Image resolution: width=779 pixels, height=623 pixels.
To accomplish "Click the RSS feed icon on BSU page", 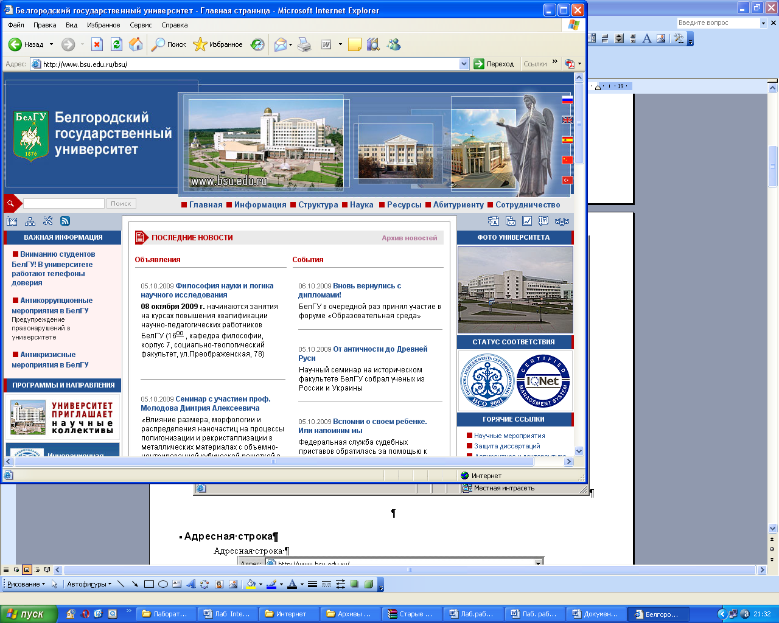I will point(65,221).
